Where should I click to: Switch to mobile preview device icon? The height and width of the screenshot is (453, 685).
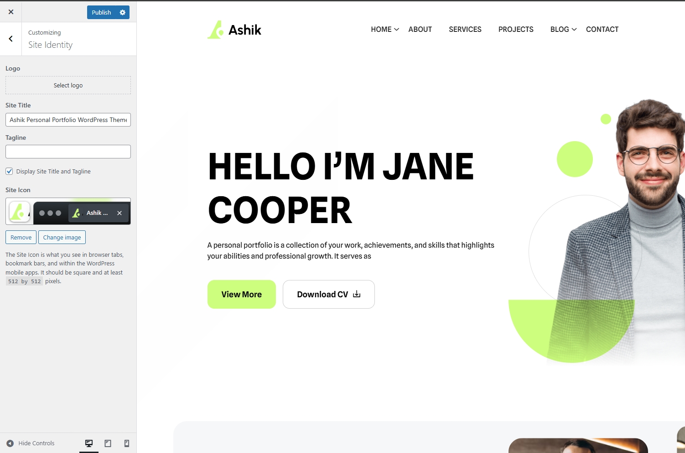pyautogui.click(x=127, y=443)
